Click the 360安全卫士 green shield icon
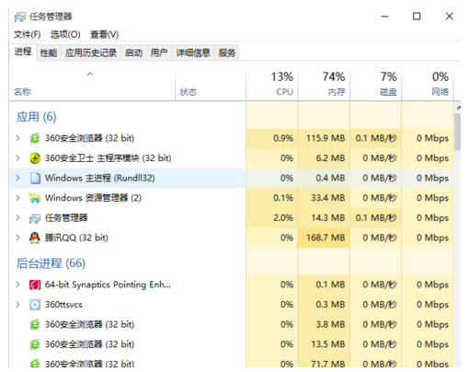This screenshot has width=469, height=372. pos(35,158)
